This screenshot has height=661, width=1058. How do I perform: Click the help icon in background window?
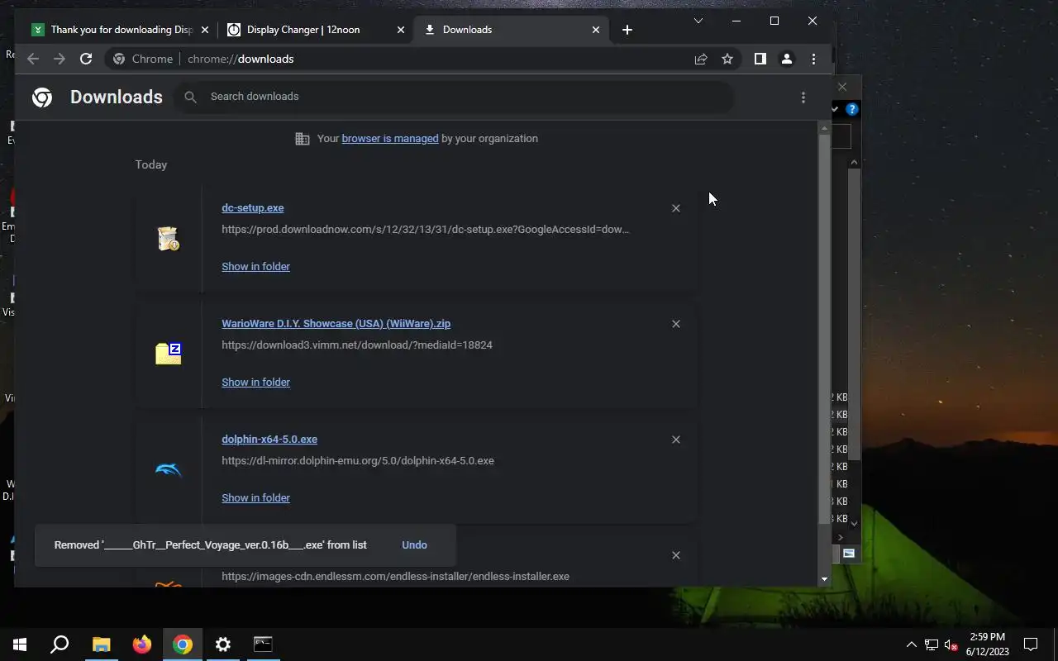[x=852, y=109]
